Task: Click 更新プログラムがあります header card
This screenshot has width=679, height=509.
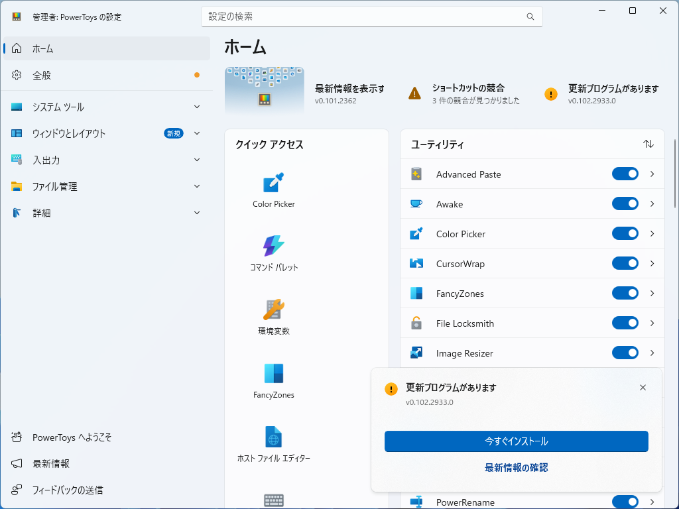Action: (601, 94)
